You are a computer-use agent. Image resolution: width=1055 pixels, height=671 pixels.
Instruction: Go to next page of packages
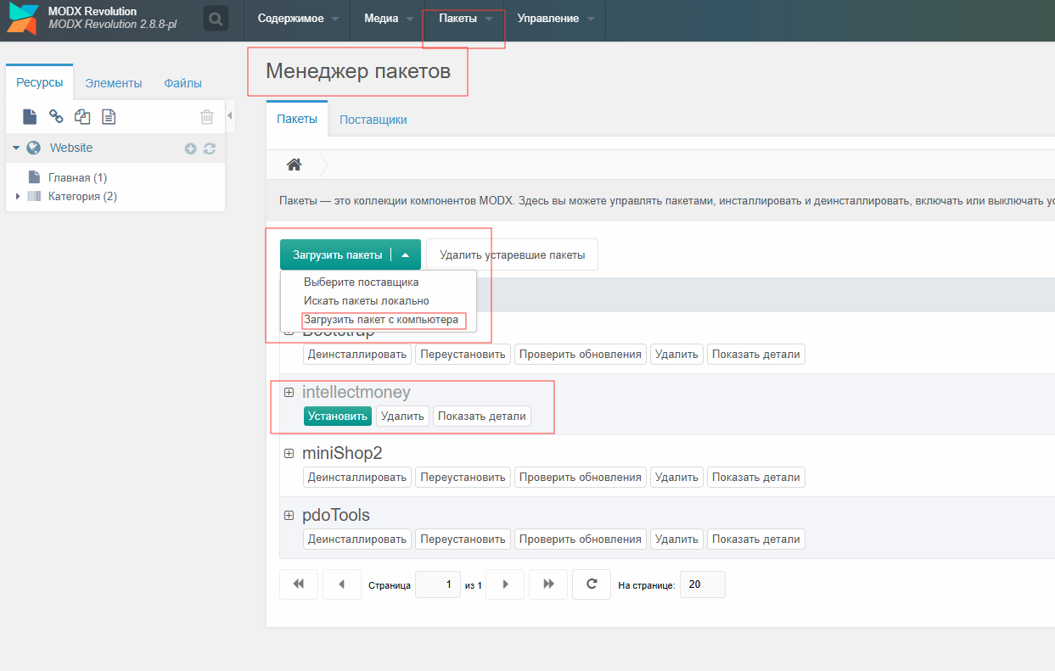506,584
